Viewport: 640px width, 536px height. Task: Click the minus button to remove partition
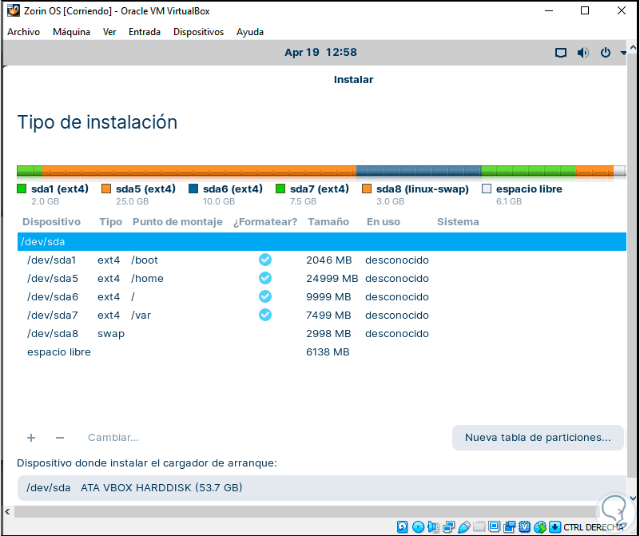click(x=60, y=438)
